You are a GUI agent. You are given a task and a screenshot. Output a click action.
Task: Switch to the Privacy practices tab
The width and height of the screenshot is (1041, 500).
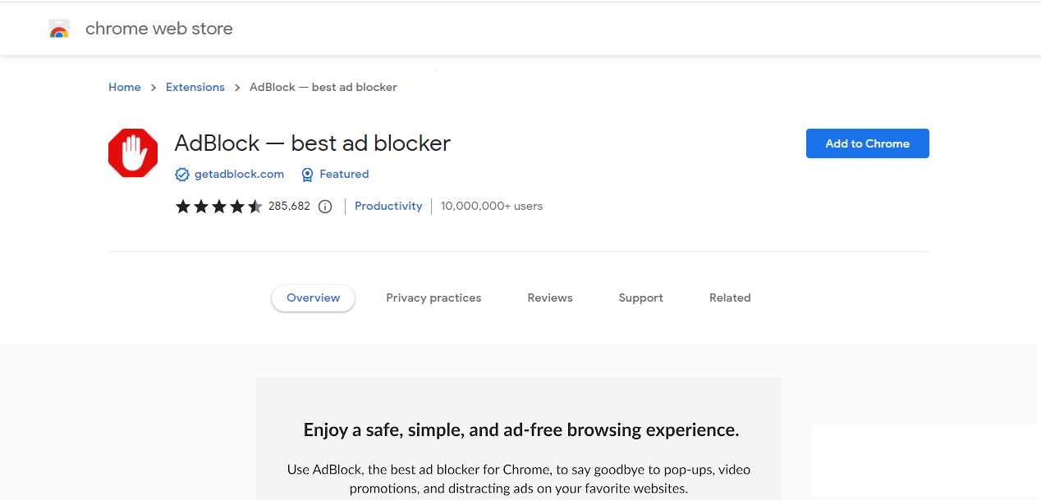[x=433, y=298]
